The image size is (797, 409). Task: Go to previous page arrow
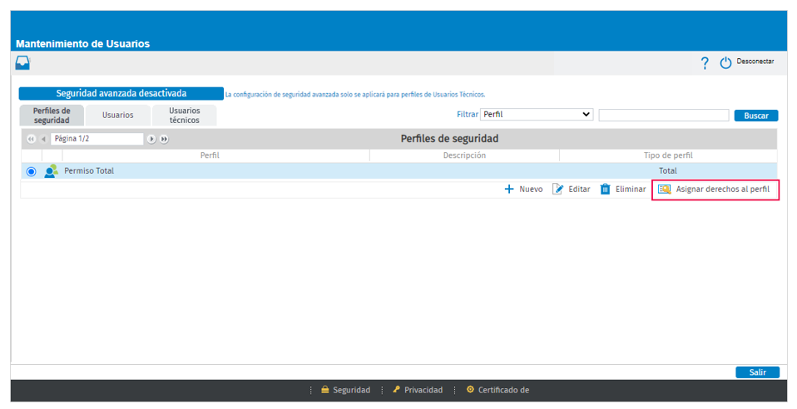tap(44, 139)
